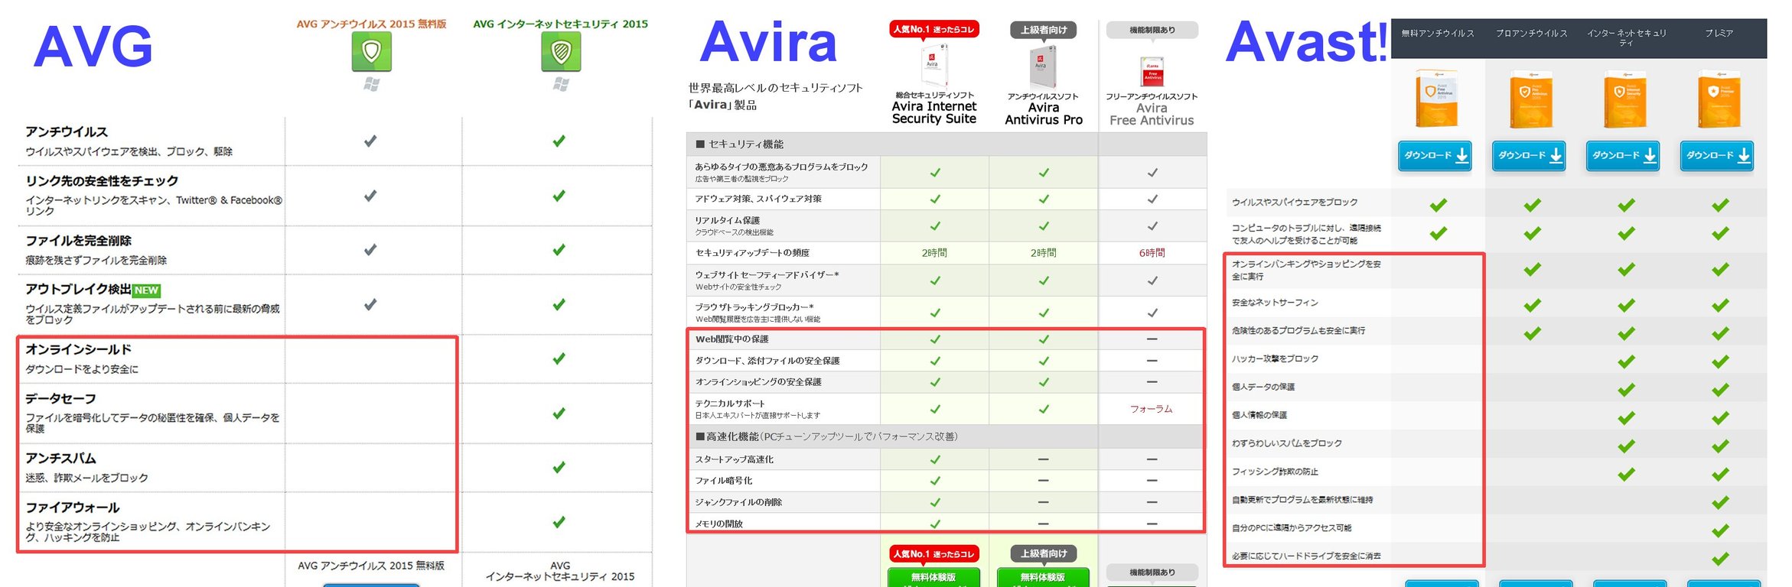Click the top 人気No.1 迷ったらコレ badge
Viewport: 1792px width, 587px height.
(933, 29)
